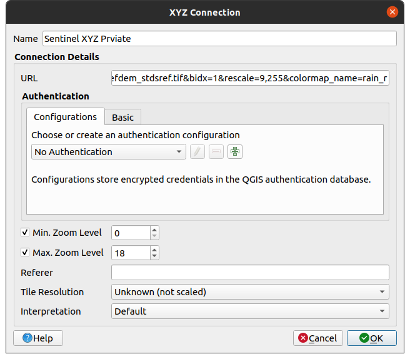Open the No Authentication dropdown

tap(108, 152)
